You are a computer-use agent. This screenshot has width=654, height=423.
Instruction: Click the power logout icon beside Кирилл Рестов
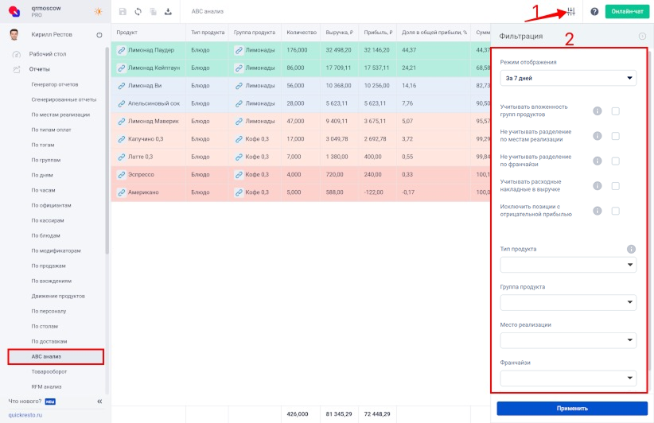99,35
